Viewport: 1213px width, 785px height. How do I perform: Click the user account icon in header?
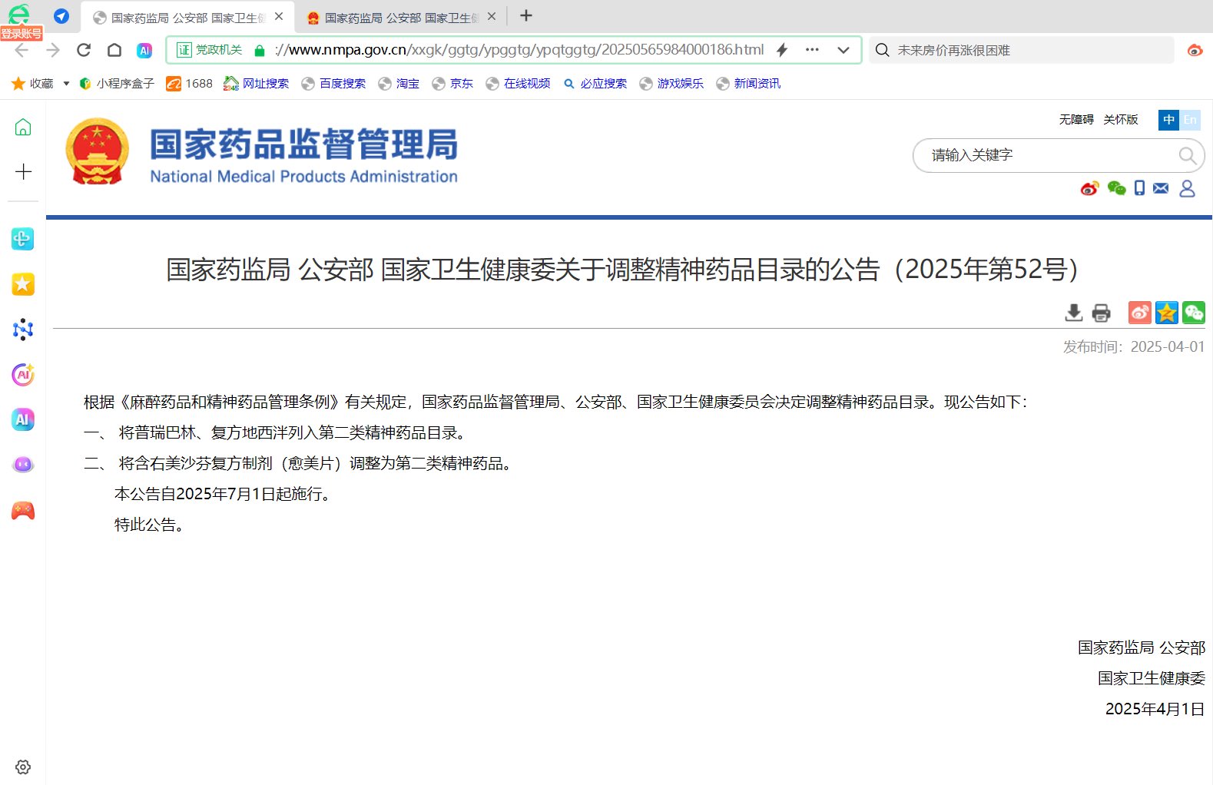[1187, 188]
